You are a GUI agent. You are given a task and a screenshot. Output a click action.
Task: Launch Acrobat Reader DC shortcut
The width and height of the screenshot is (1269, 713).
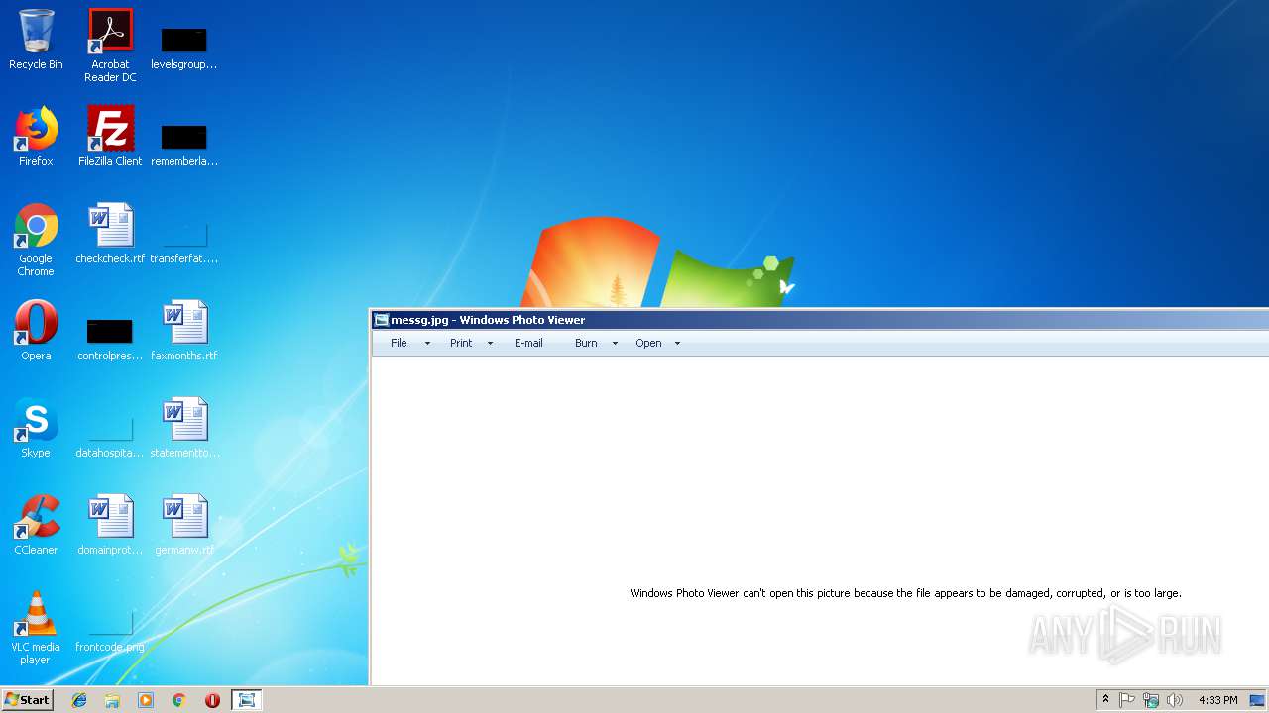click(x=110, y=45)
